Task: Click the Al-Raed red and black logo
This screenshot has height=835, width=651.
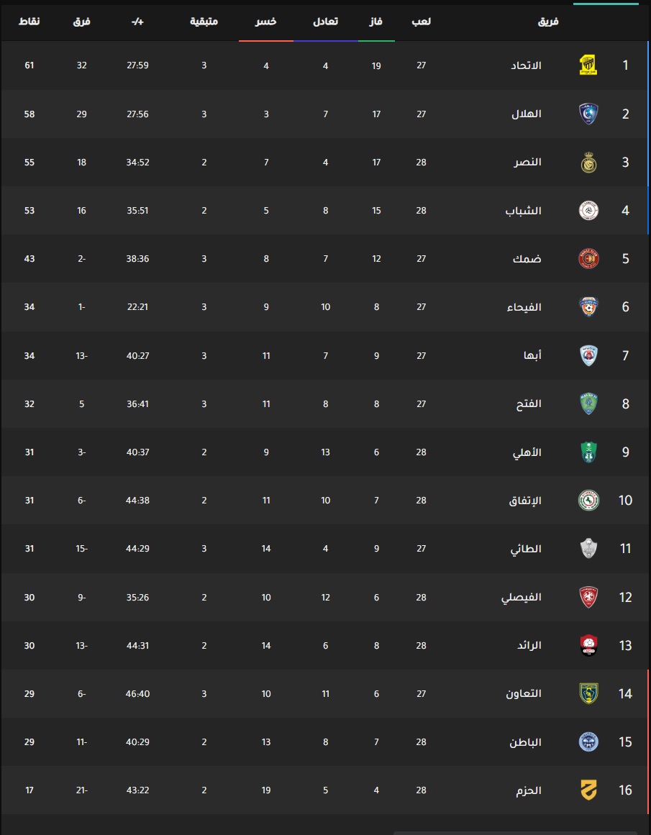Action: coord(588,645)
